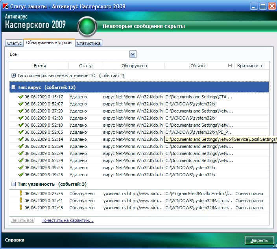277x249 pixels.
Task: Sort by the Критичность column header
Action: pos(250,66)
